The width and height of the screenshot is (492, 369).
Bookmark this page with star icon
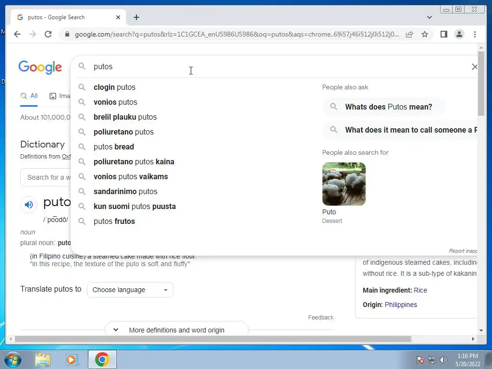425,34
